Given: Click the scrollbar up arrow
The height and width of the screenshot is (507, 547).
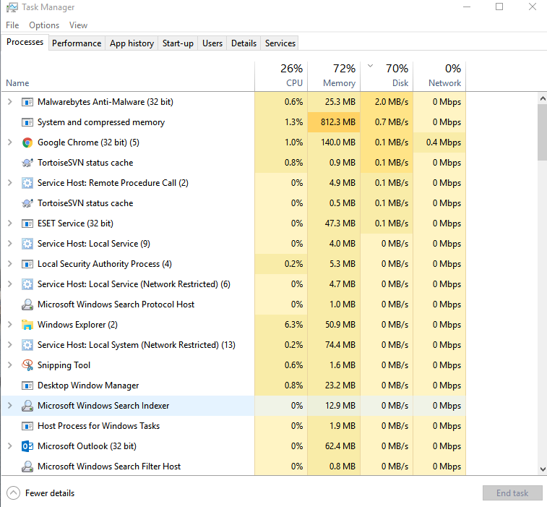Looking at the screenshot, I should pyautogui.click(x=543, y=98).
